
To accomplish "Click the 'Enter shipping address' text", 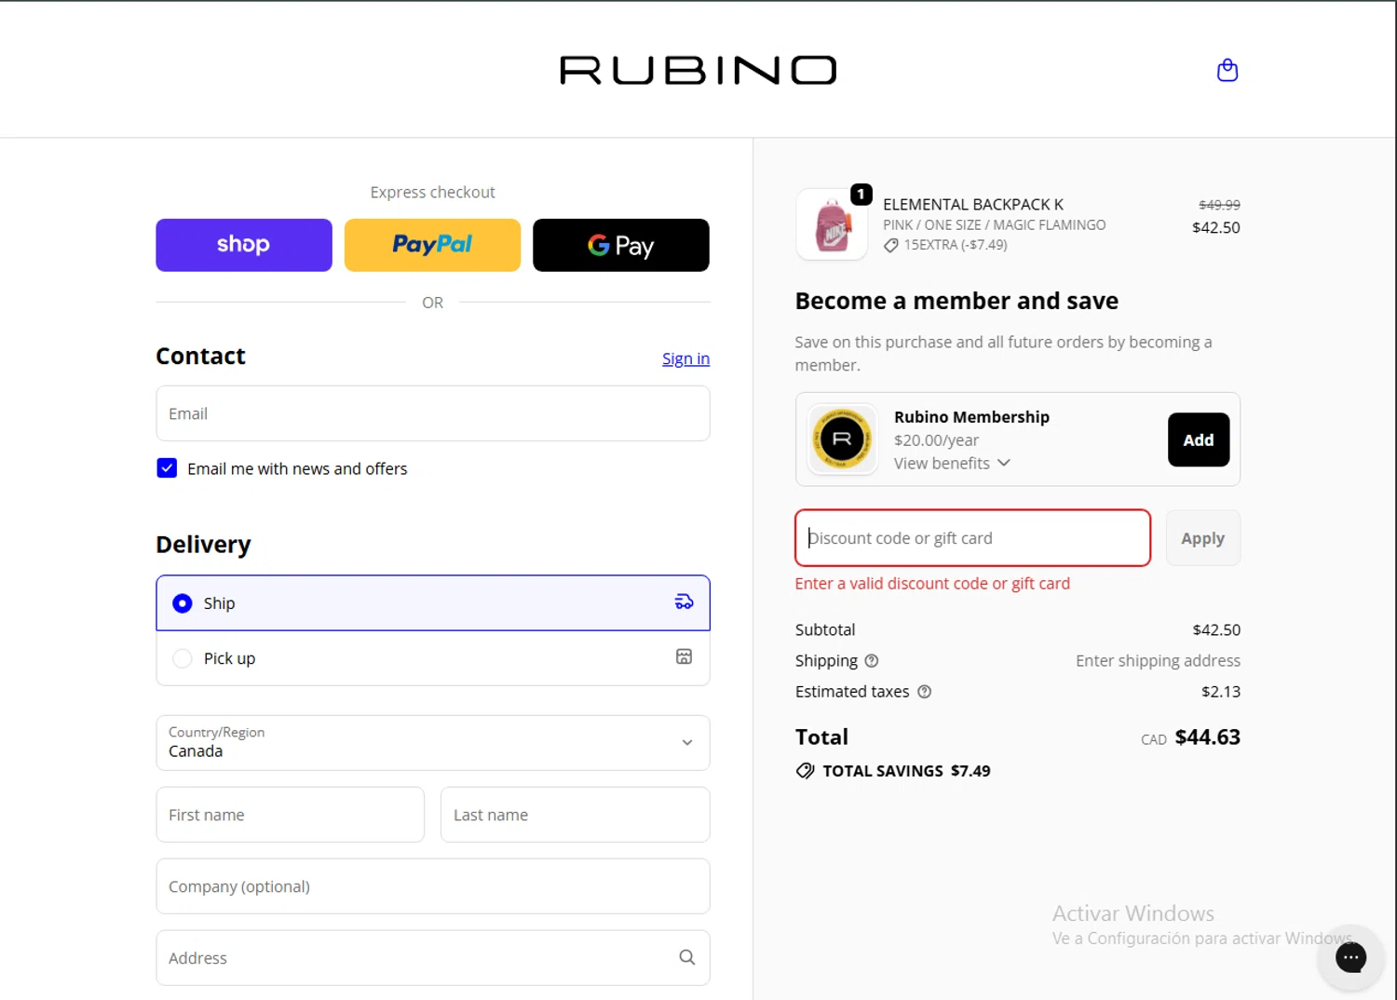I will click(x=1158, y=661).
